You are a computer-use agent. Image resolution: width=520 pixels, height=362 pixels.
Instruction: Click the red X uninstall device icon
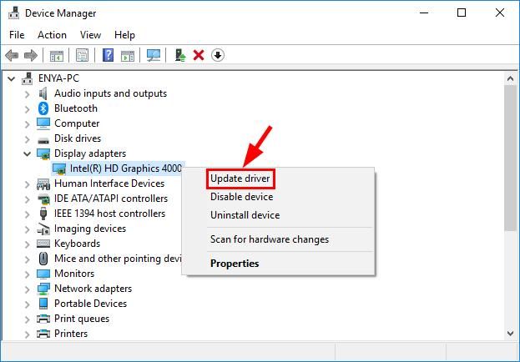pyautogui.click(x=199, y=55)
